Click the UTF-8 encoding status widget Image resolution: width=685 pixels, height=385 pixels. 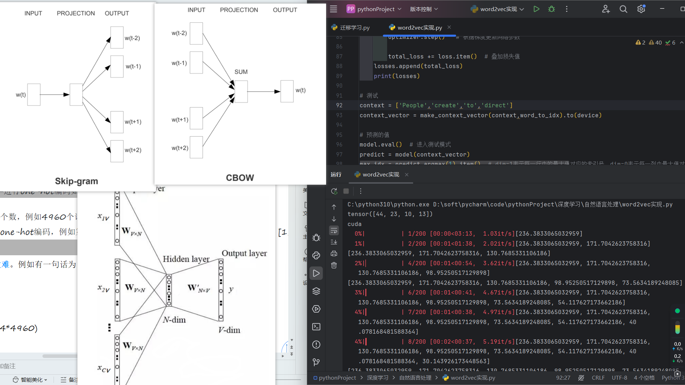click(x=619, y=378)
